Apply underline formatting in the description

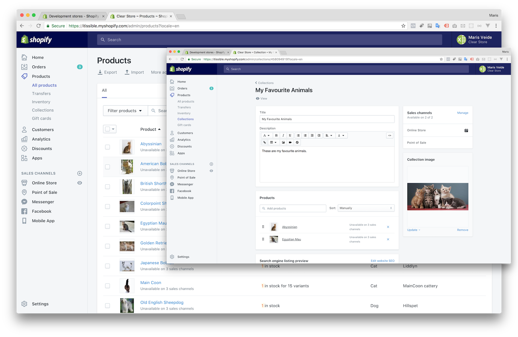tap(290, 135)
